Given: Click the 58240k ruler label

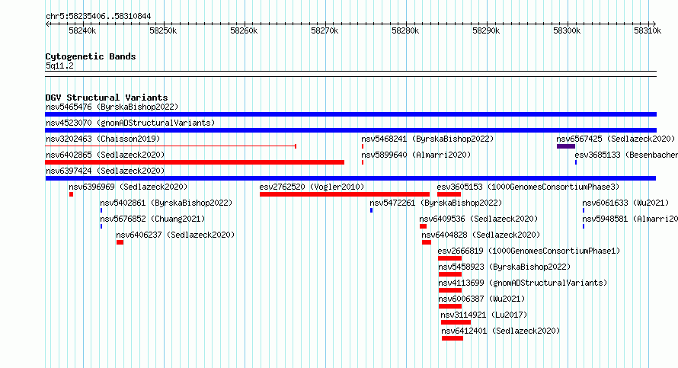Looking at the screenshot, I should pyautogui.click(x=82, y=31).
